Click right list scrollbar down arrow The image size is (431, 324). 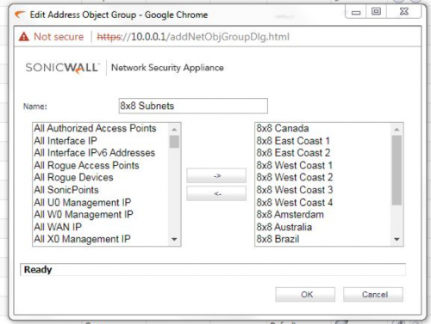point(397,239)
